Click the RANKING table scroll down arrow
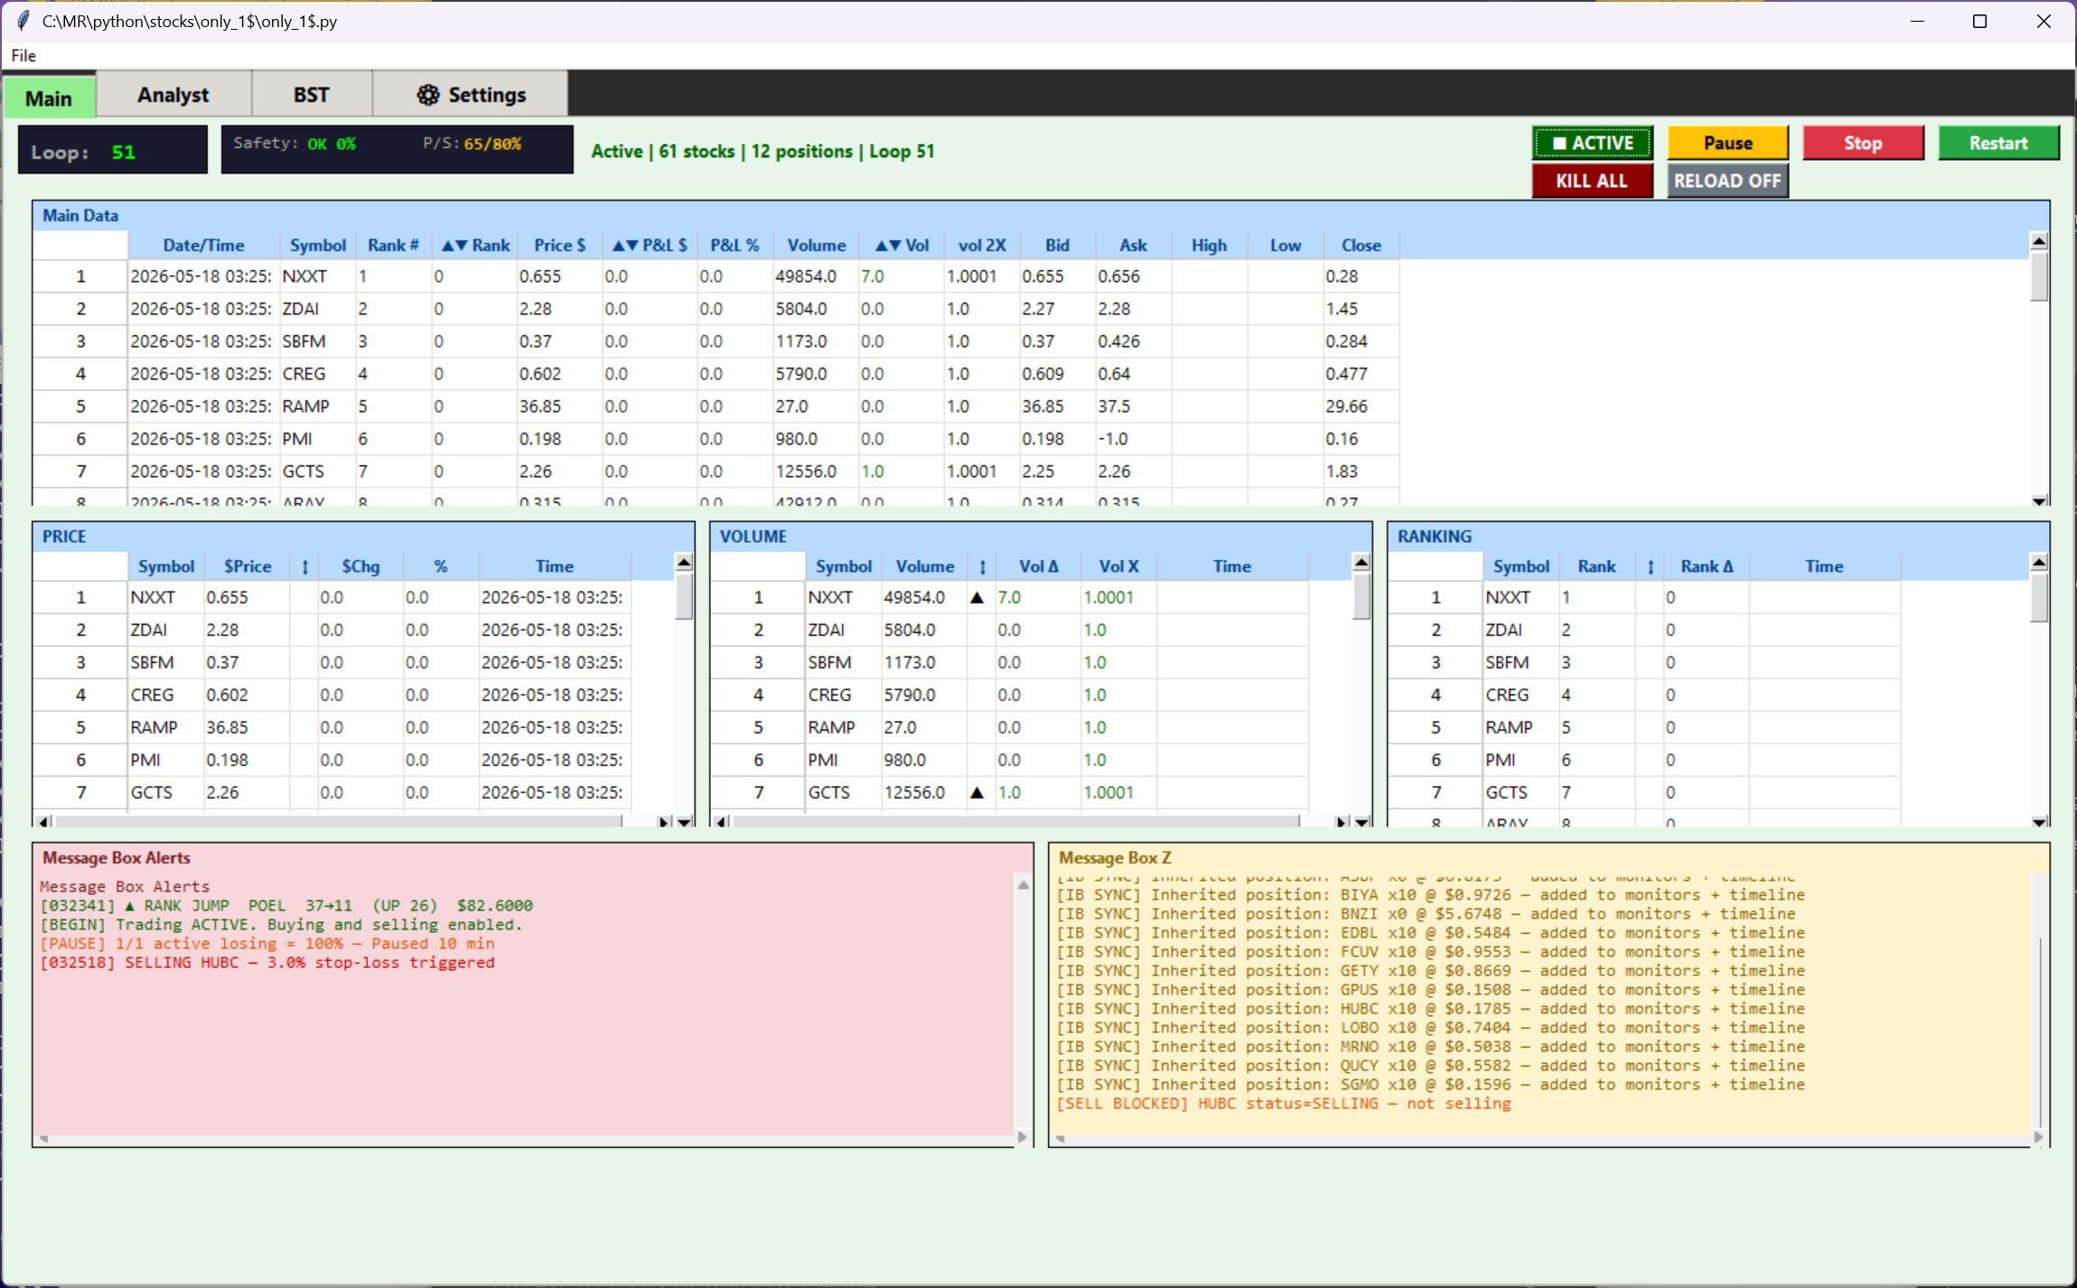Image resolution: width=2077 pixels, height=1288 pixels. pyautogui.click(x=2039, y=821)
